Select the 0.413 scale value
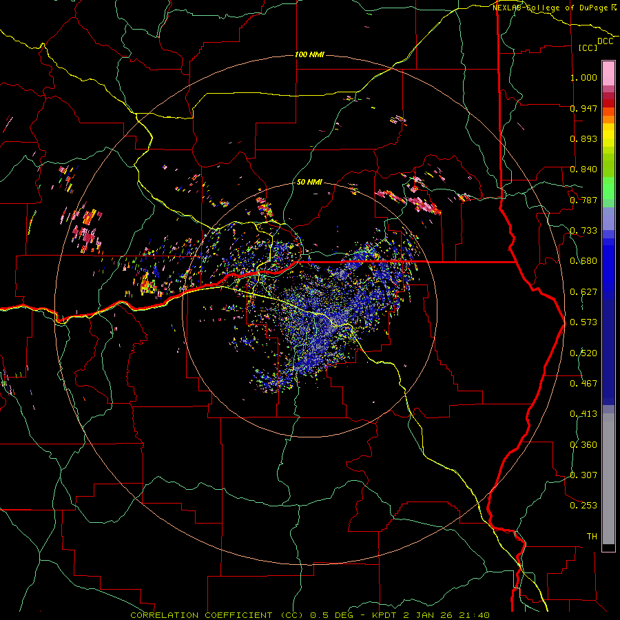 pyautogui.click(x=583, y=414)
